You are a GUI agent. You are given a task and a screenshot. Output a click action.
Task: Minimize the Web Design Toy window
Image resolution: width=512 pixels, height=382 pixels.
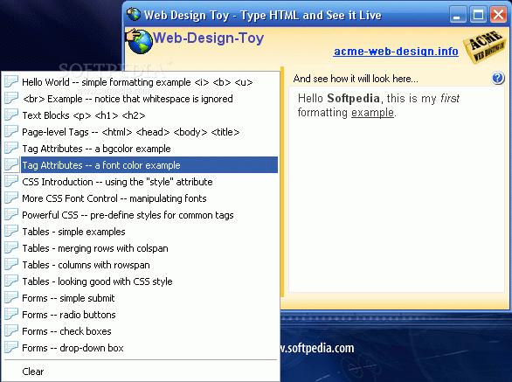click(457, 15)
